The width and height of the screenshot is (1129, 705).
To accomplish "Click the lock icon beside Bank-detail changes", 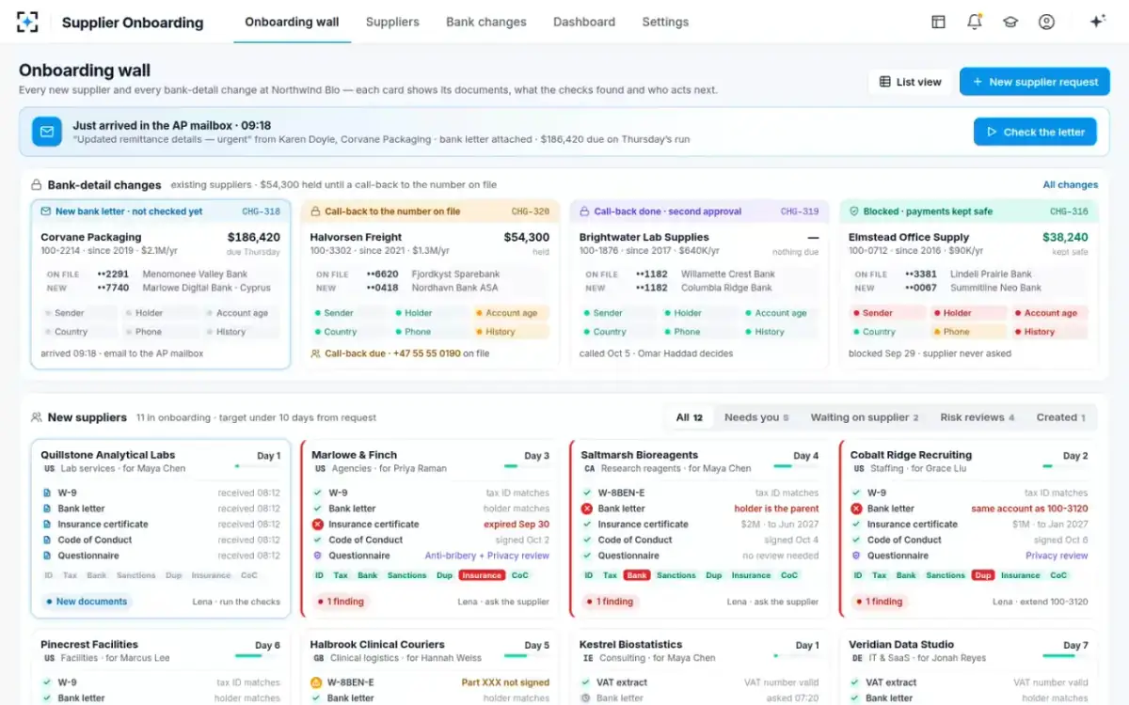I will click(x=36, y=185).
